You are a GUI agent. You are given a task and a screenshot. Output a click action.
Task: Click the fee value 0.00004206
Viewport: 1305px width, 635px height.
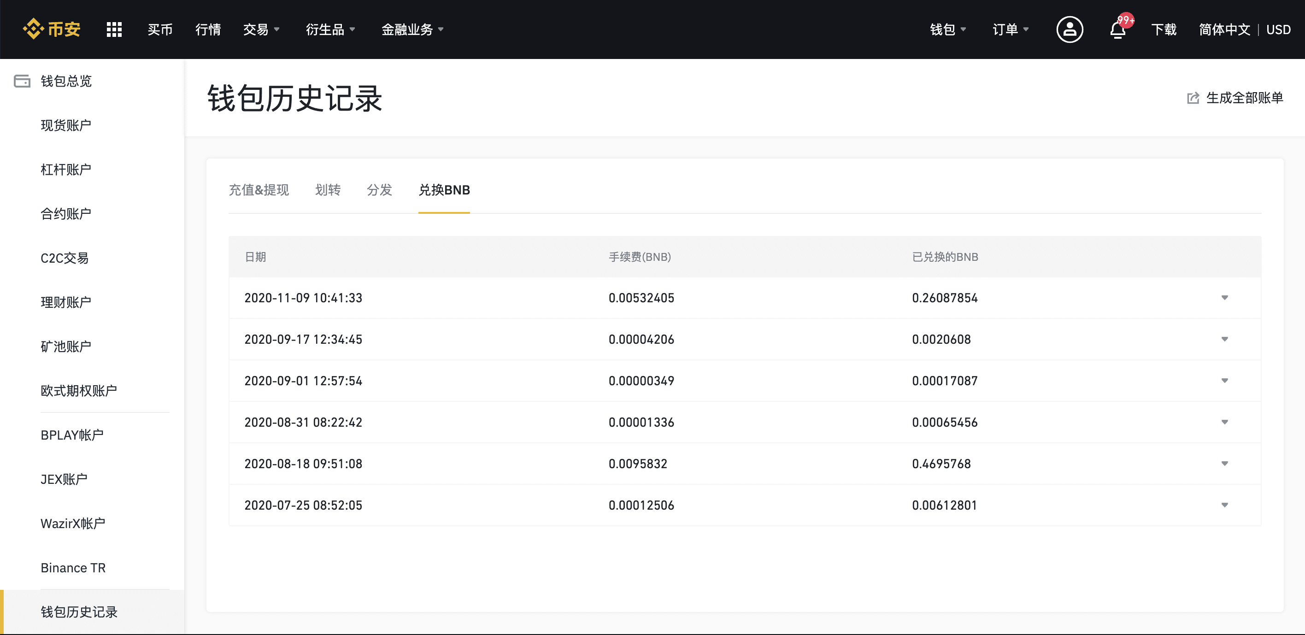pos(641,340)
